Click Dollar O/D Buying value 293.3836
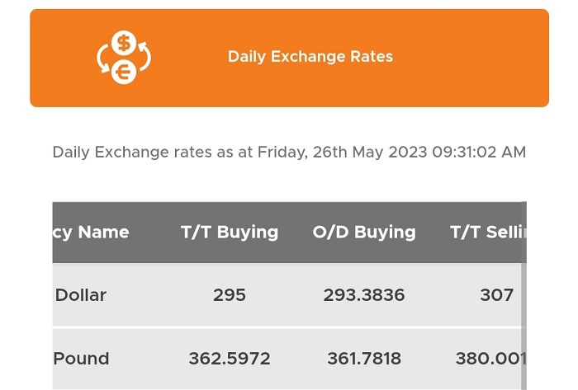Screen dimensions: 578x390 pyautogui.click(x=364, y=295)
